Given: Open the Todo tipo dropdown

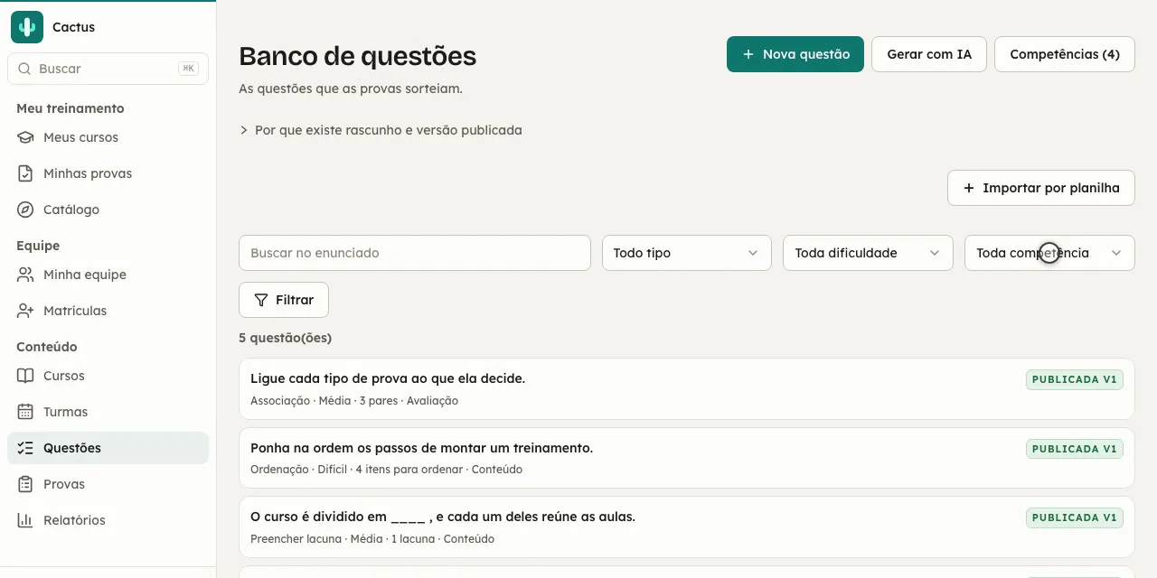Looking at the screenshot, I should click(686, 253).
